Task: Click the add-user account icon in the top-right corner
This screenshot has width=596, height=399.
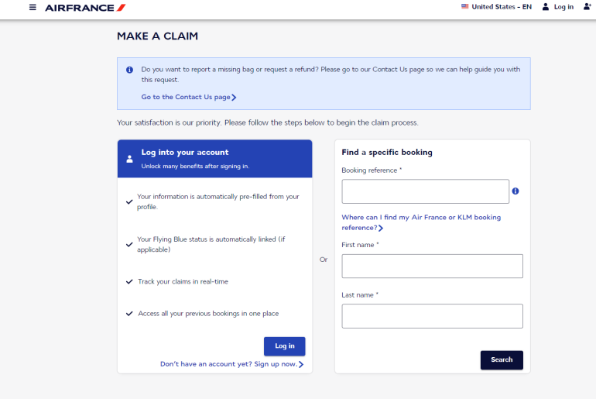Action: [587, 7]
